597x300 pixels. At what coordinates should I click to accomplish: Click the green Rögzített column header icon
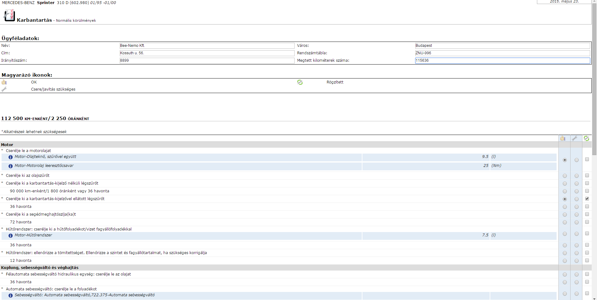[586, 139]
